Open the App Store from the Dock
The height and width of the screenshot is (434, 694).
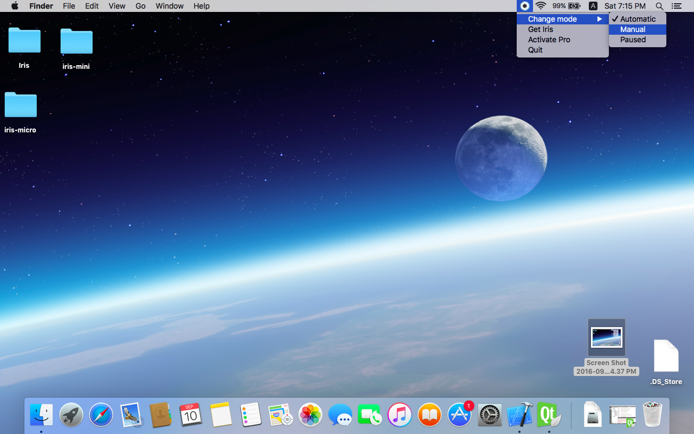click(x=460, y=416)
